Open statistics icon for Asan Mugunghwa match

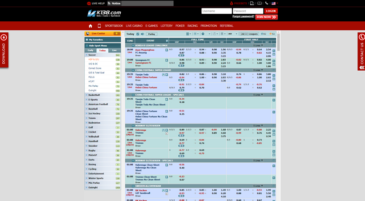click(x=167, y=50)
